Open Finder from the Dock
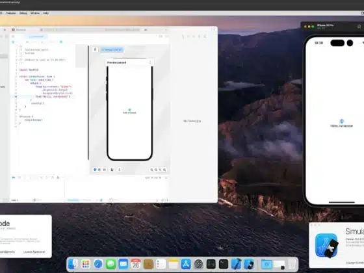364x273 pixels. coord(73,264)
